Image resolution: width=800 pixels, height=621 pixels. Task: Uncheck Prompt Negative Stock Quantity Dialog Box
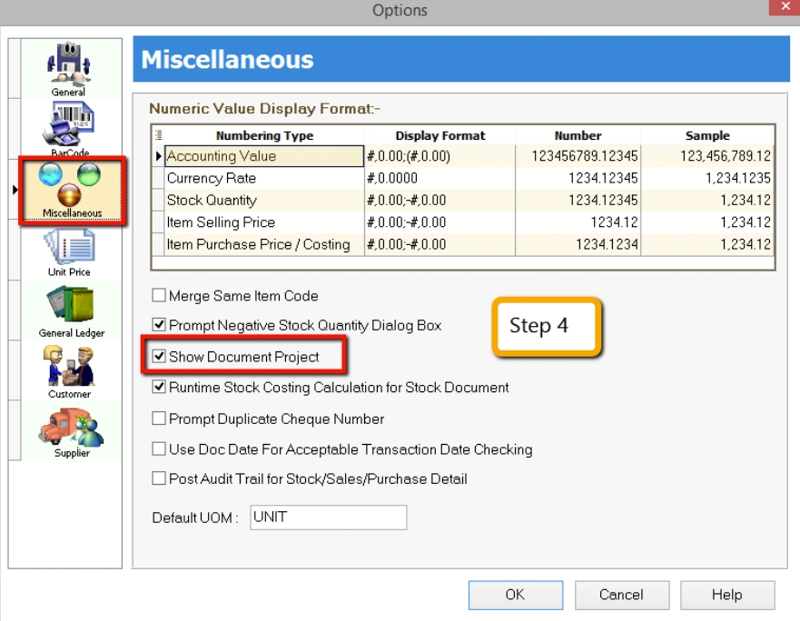pos(160,325)
